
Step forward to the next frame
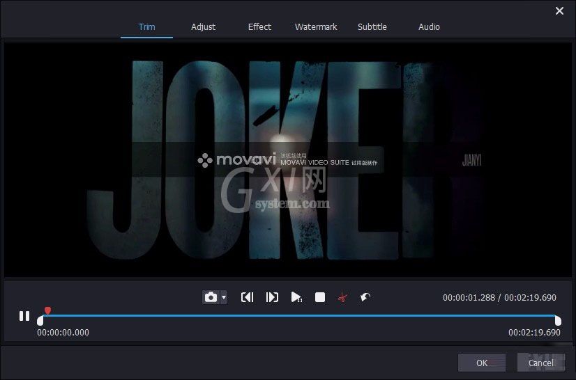(x=272, y=297)
